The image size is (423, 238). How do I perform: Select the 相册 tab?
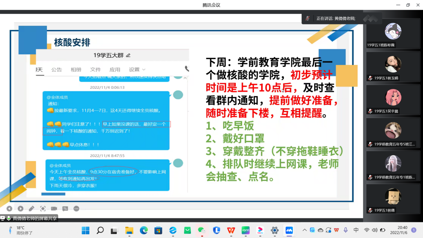(x=76, y=69)
